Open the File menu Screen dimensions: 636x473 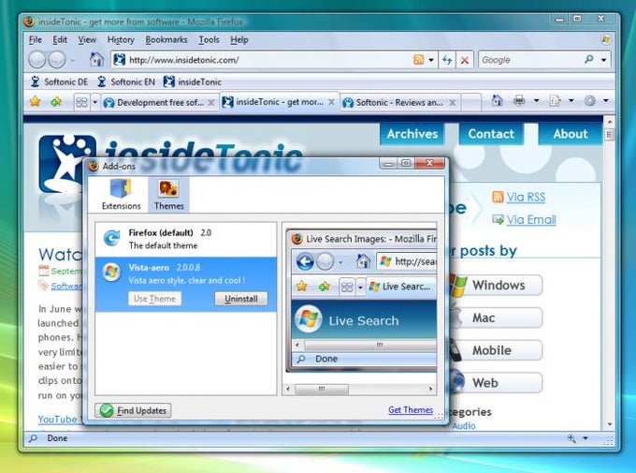[36, 40]
